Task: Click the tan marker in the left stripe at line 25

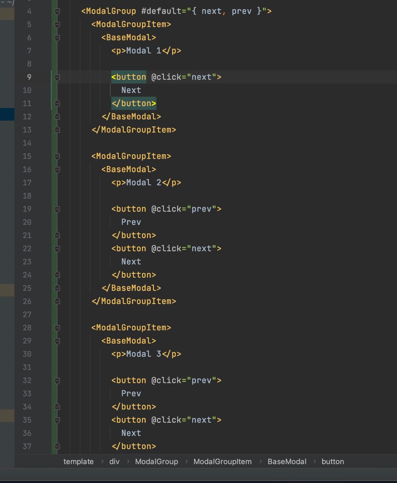Action: (7, 290)
